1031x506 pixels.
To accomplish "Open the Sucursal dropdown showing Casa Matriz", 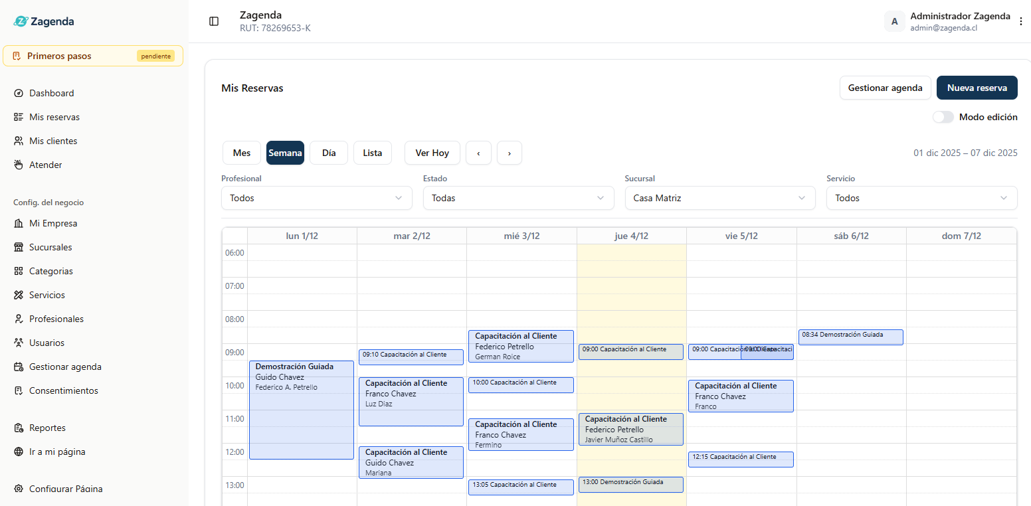I will click(x=719, y=198).
